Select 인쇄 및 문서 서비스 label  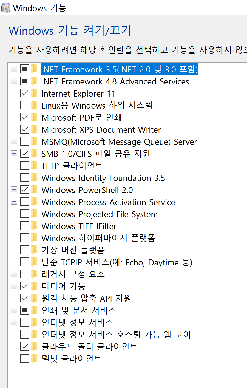tap(79, 310)
